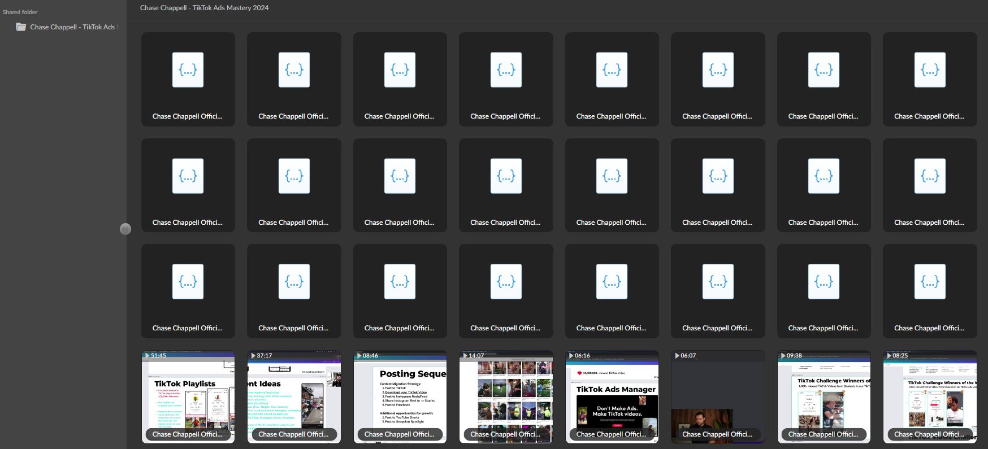
Task: Open the 37:17 Content Ideas video thumbnail
Action: coord(294,396)
